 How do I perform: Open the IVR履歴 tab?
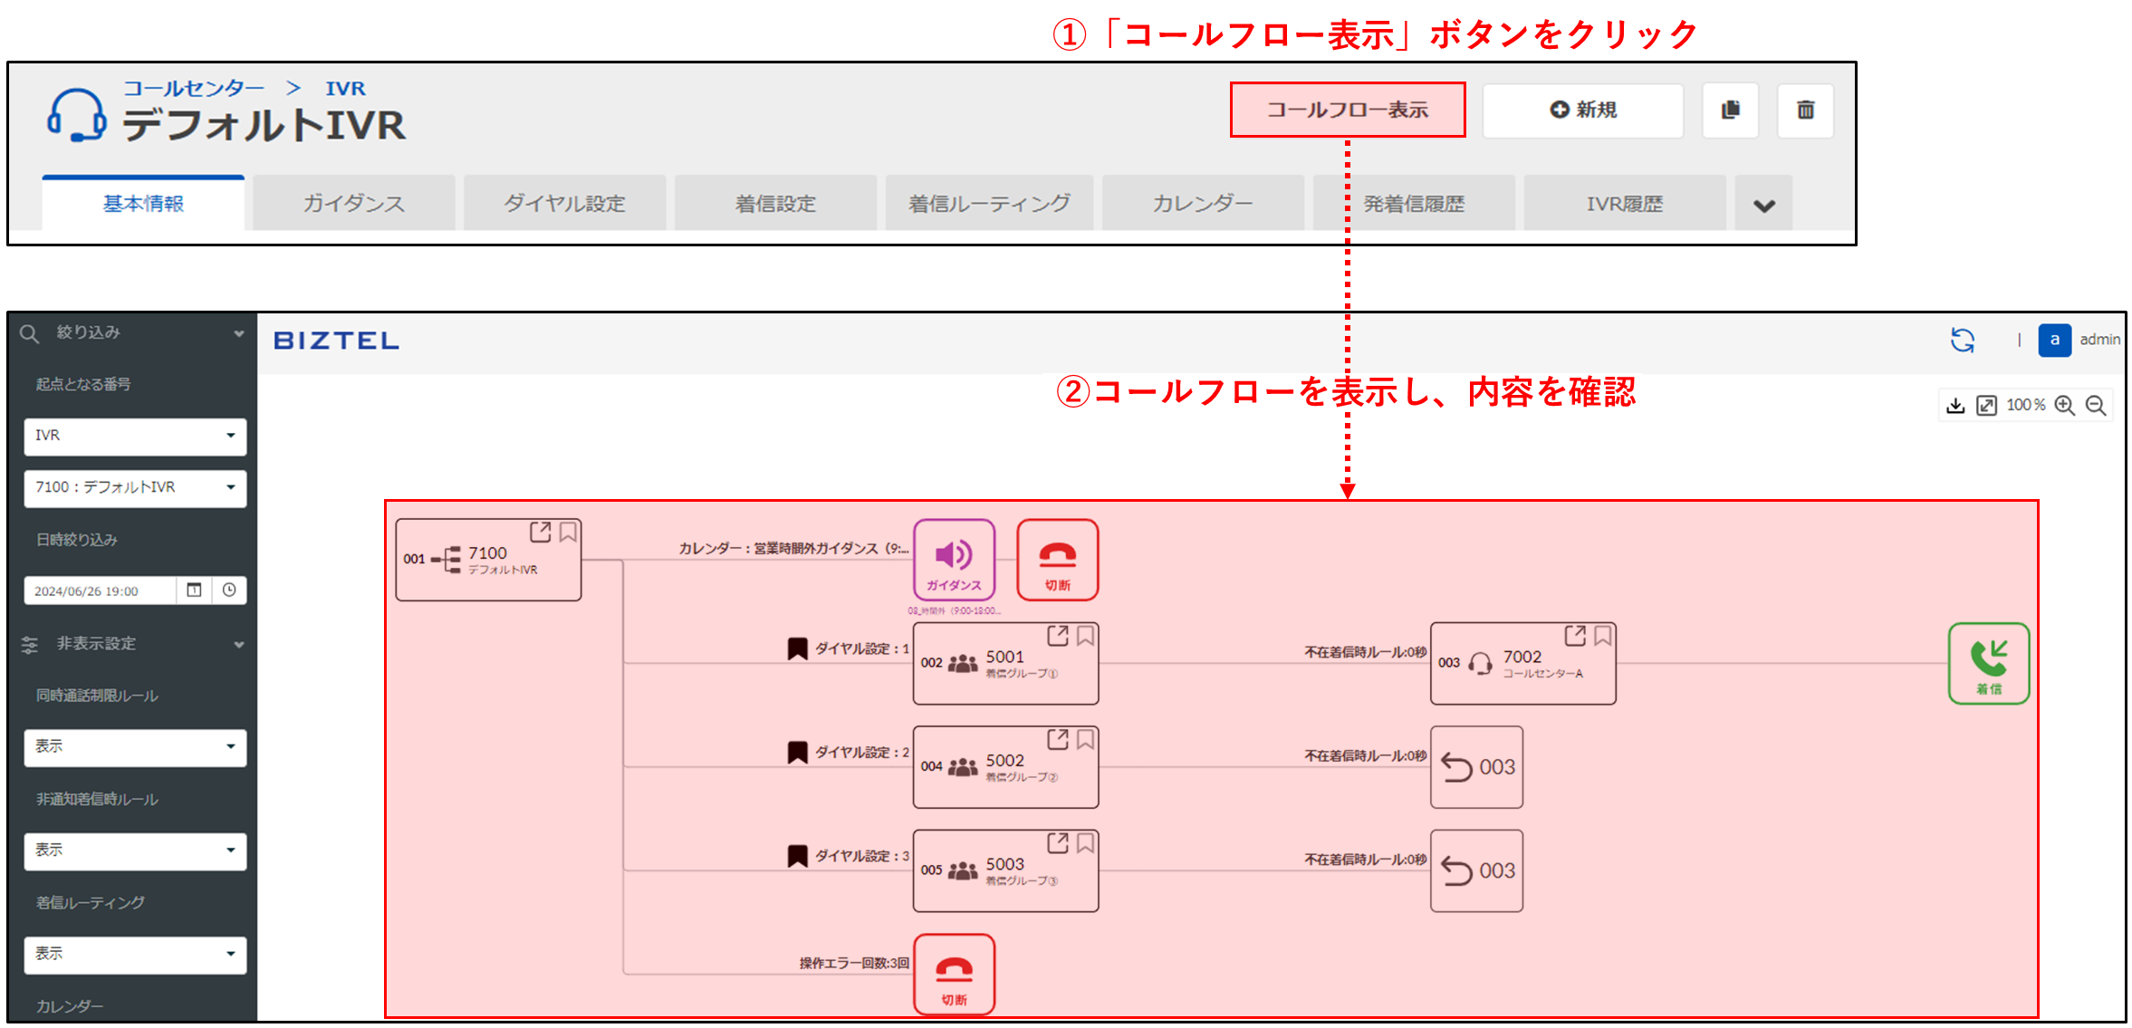click(x=1625, y=204)
